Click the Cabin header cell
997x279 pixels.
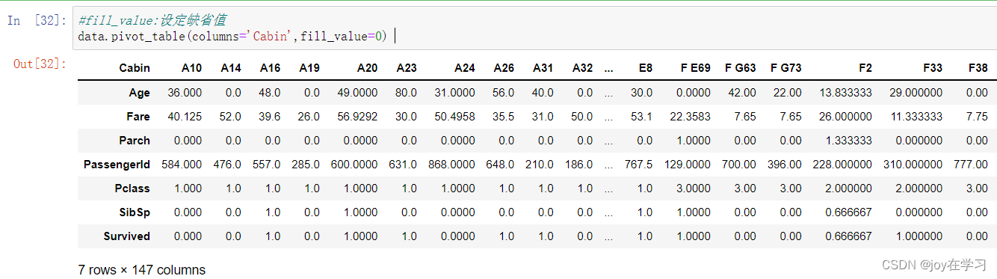[x=135, y=68]
